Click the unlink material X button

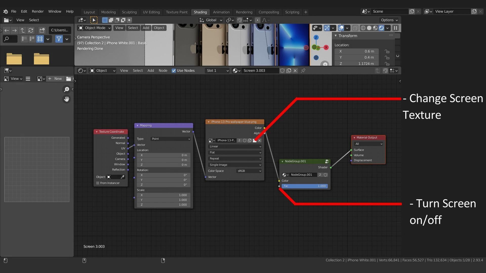point(295,71)
